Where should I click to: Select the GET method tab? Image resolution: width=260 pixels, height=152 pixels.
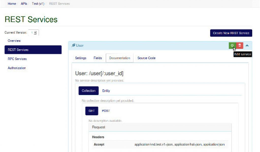(91, 111)
